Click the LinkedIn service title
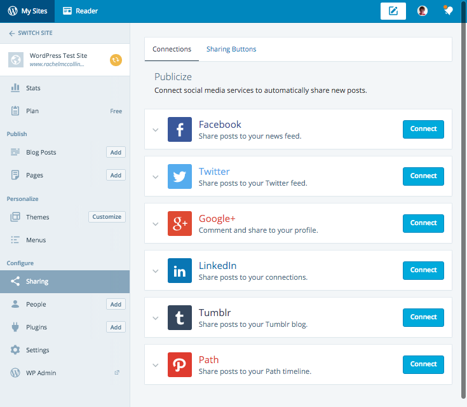The image size is (467, 407). coord(217,266)
